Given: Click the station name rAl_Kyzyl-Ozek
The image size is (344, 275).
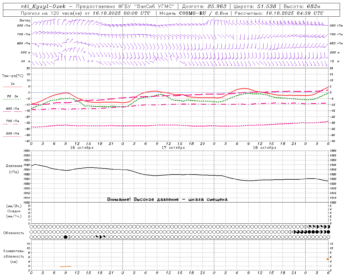Looking at the screenshot, I should pyautogui.click(x=43, y=6).
